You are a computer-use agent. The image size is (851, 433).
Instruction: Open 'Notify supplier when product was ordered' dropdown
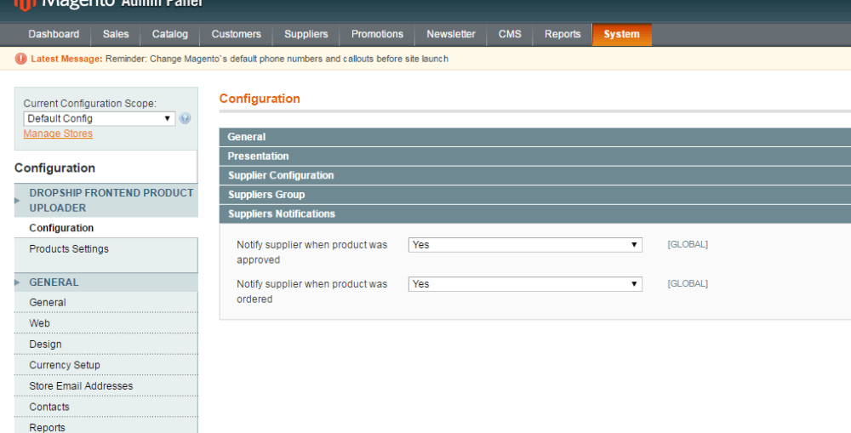pyautogui.click(x=525, y=284)
